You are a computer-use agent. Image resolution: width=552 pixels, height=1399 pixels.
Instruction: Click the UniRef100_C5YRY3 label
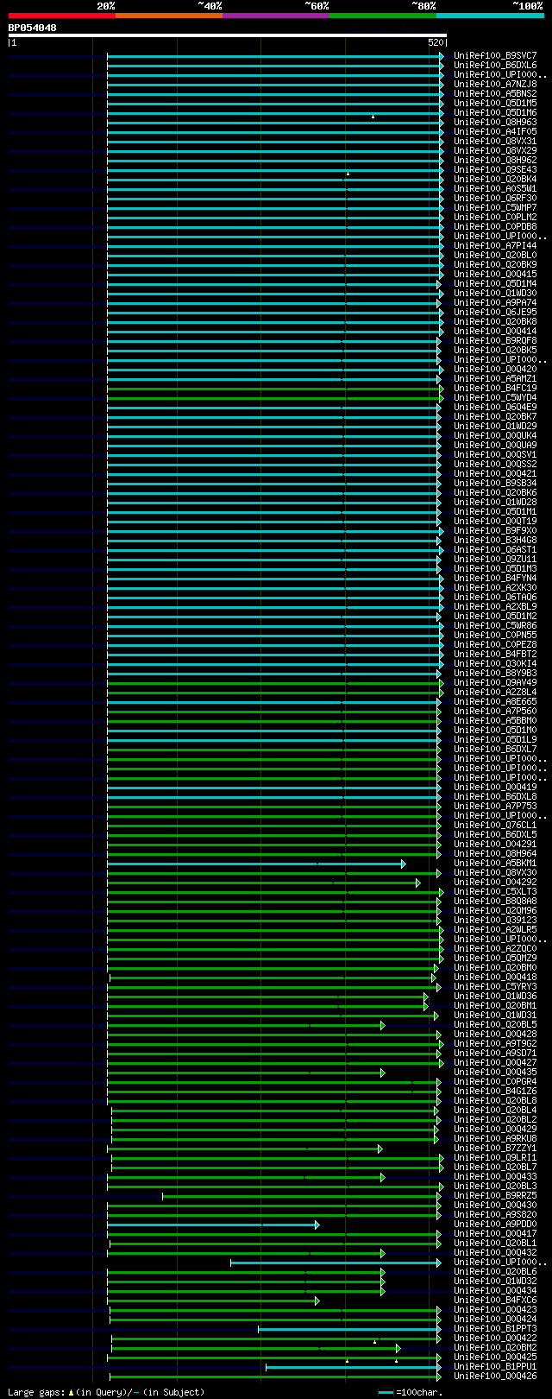[495, 986]
